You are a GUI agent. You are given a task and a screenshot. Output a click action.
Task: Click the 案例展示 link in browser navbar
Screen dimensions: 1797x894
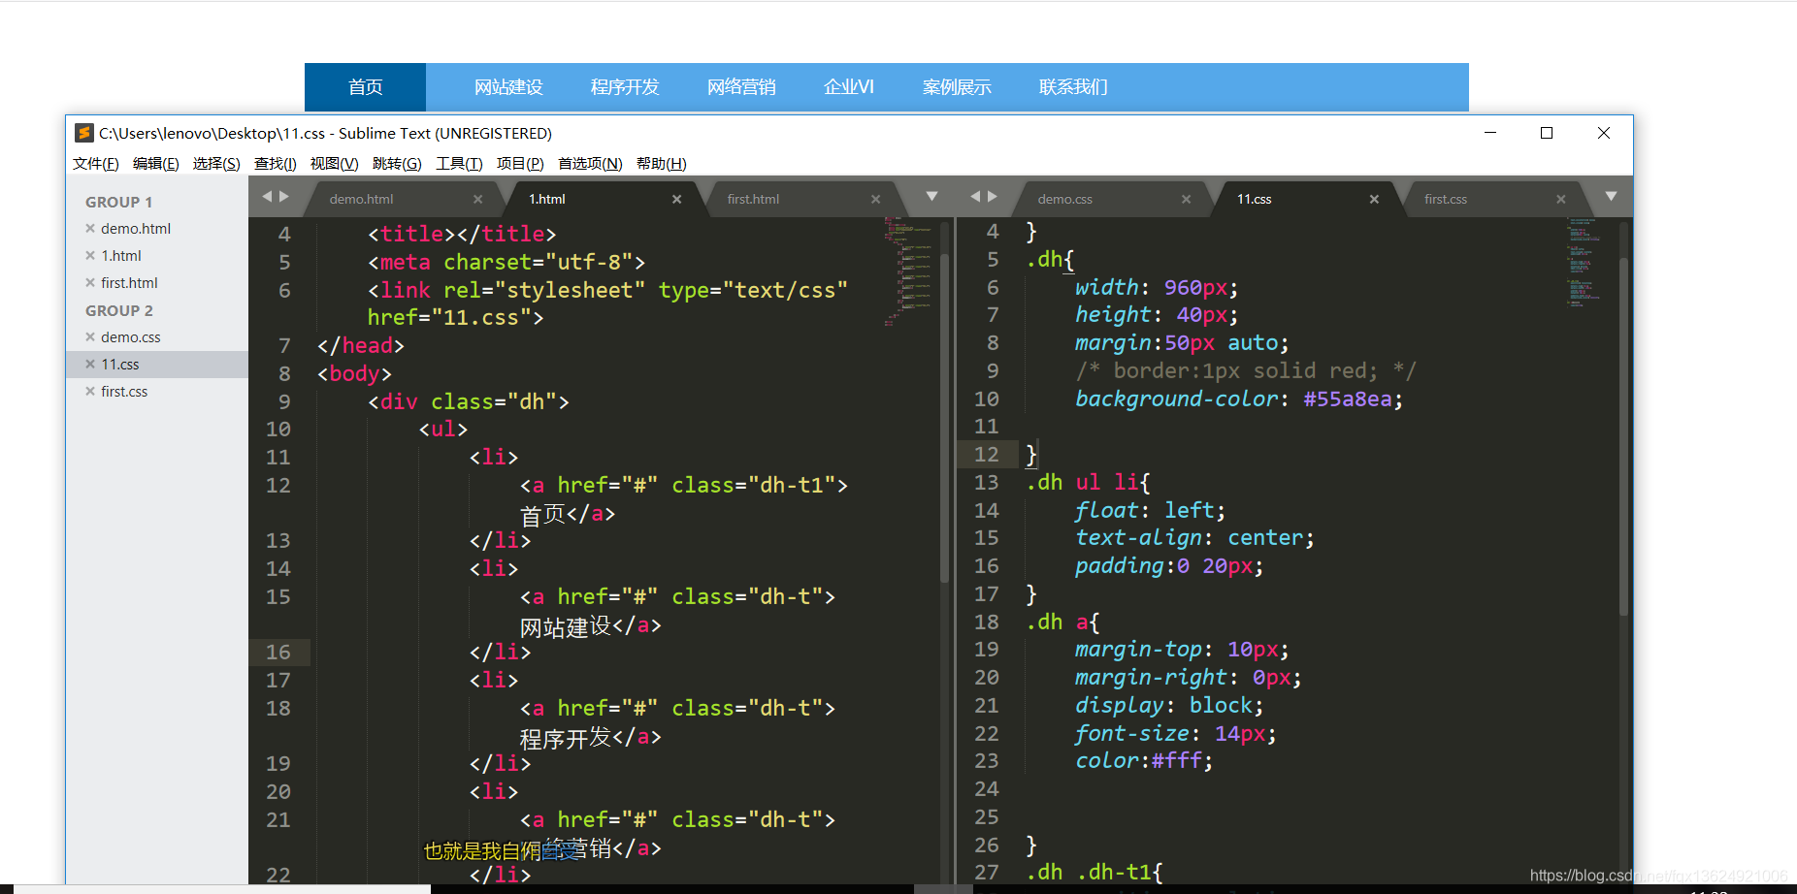coord(957,87)
